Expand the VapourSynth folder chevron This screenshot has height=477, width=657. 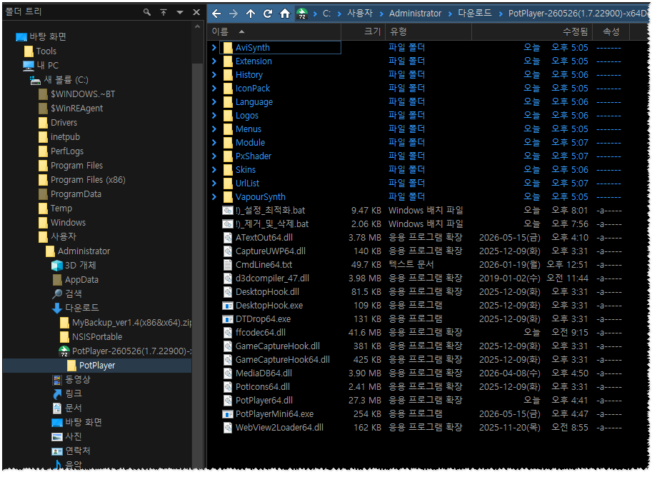pyautogui.click(x=214, y=197)
